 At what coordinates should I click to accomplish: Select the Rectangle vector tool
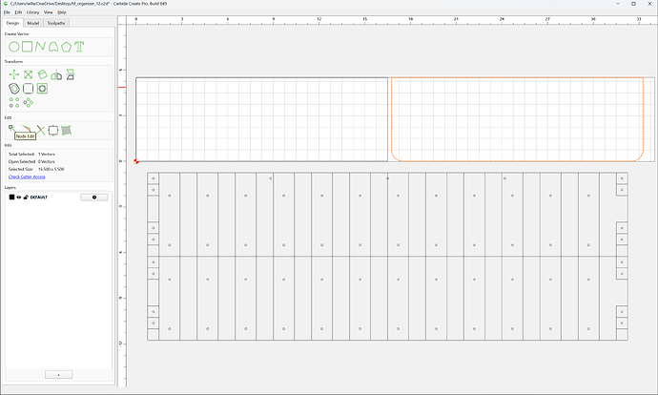pyautogui.click(x=28, y=47)
